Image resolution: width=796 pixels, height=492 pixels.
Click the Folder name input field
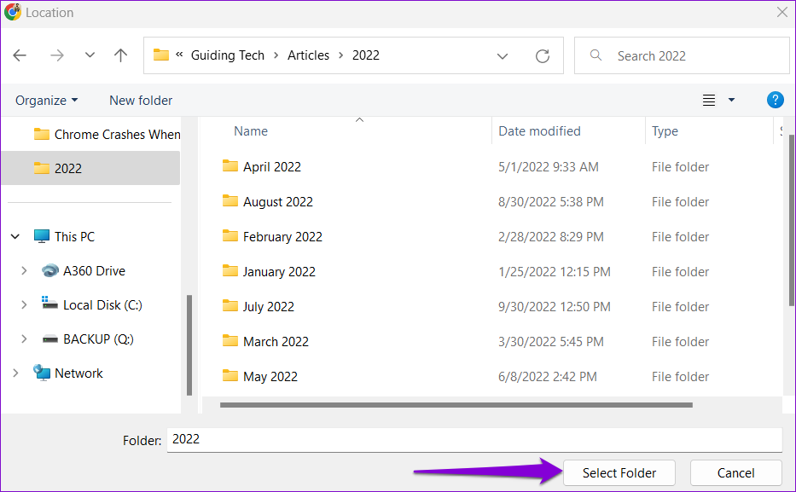tap(474, 440)
